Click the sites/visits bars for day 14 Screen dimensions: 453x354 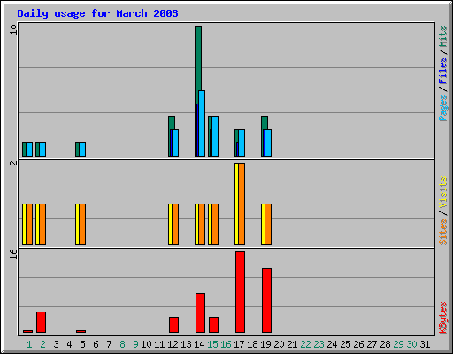[x=200, y=224]
